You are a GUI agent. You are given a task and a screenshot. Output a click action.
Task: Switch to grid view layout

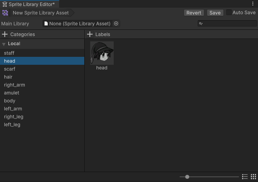253,177
